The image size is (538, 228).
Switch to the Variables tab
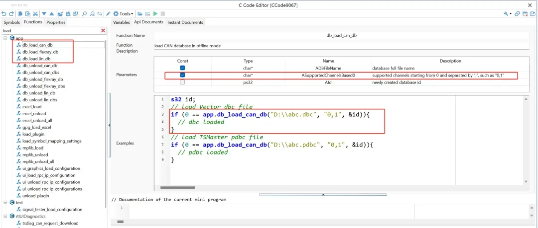(122, 22)
